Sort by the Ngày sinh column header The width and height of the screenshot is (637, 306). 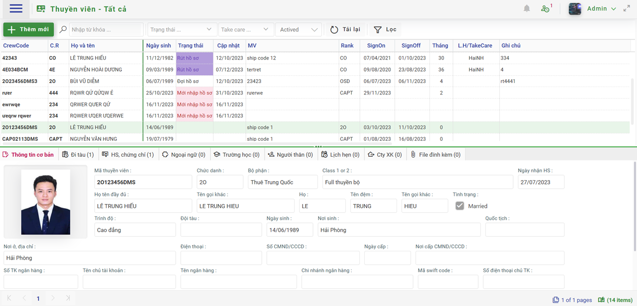click(x=159, y=46)
